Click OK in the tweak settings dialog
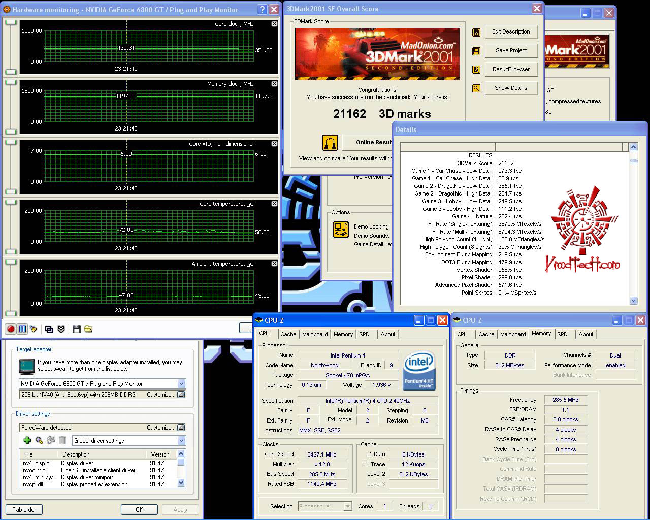 click(139, 510)
